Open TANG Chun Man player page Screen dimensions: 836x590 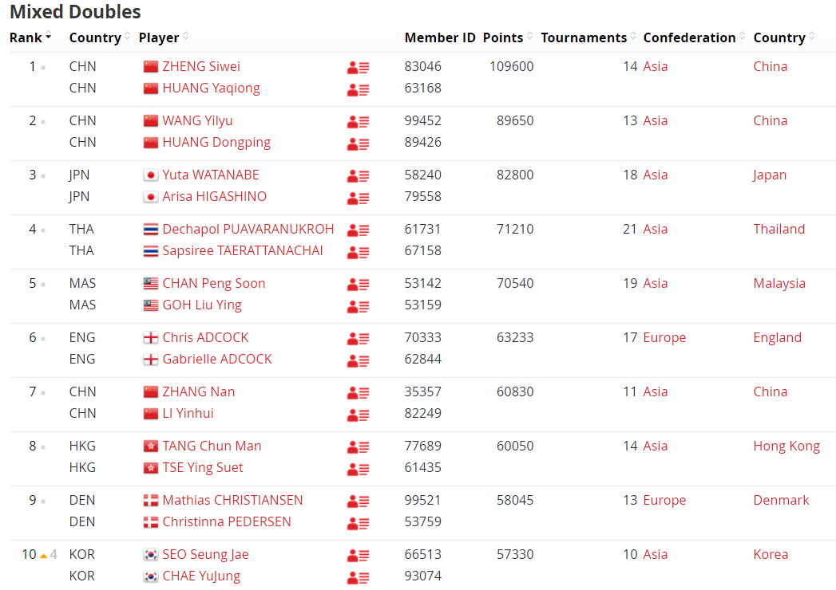pos(212,446)
